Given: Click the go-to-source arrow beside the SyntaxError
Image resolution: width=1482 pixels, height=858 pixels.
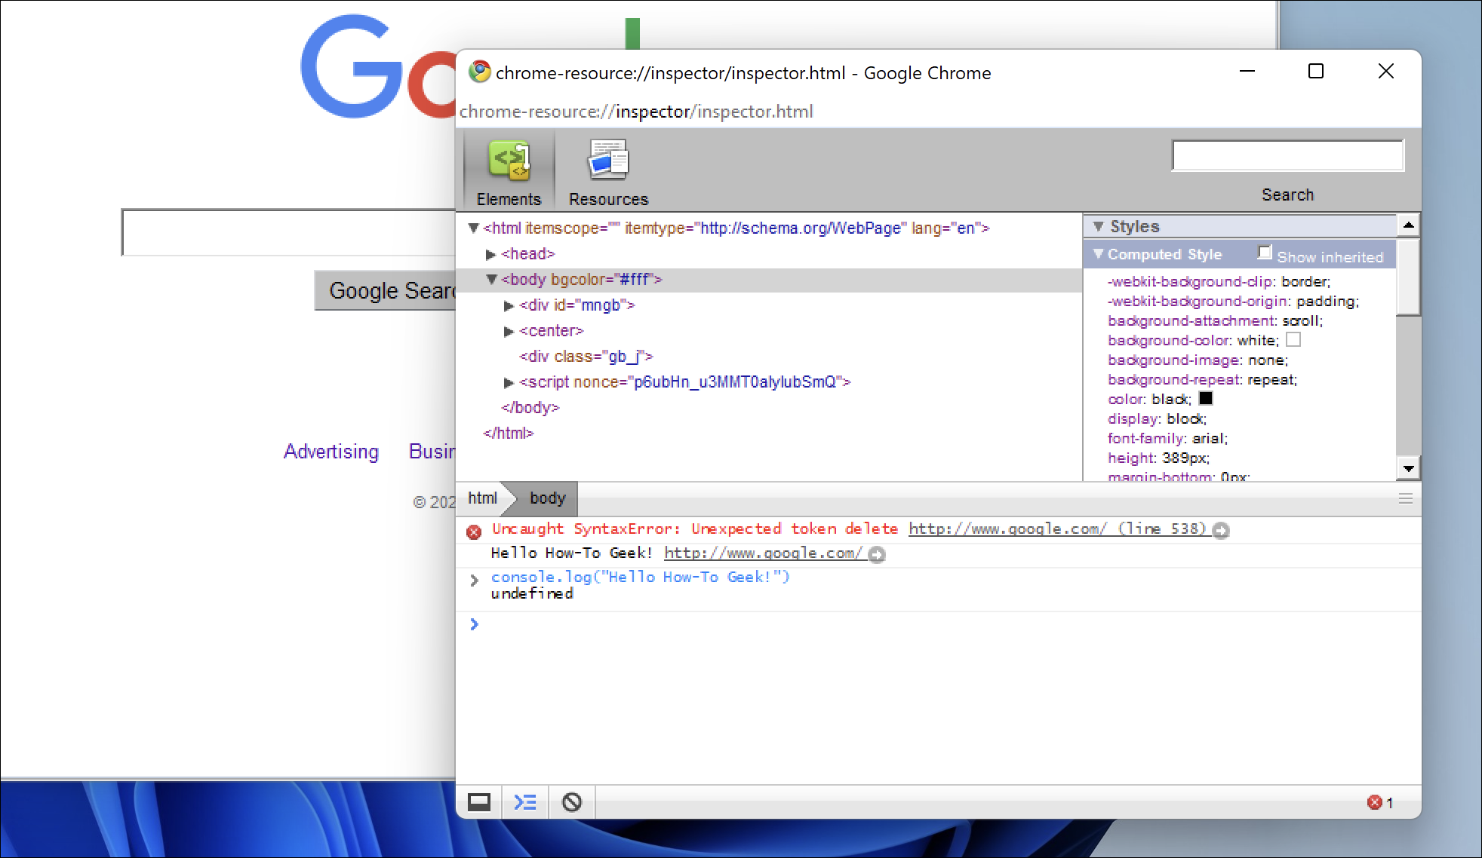Looking at the screenshot, I should [1220, 530].
